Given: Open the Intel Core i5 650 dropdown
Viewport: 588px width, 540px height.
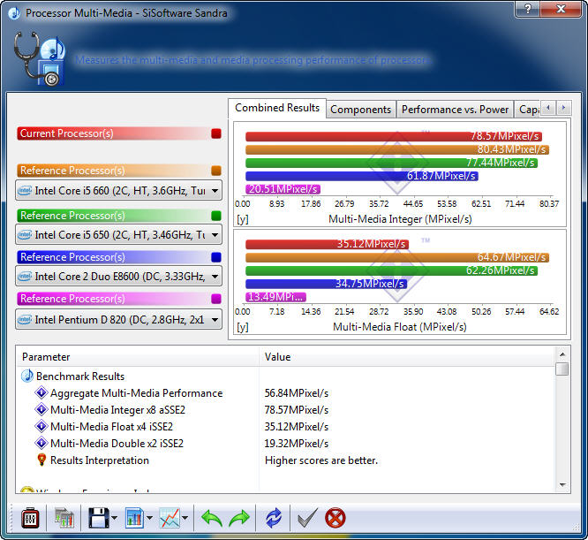Looking at the screenshot, I should tap(118, 235).
